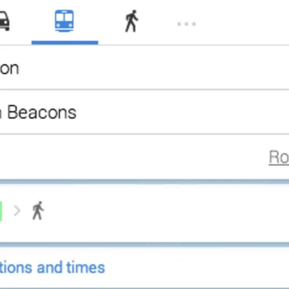Select the transit travel mode icon
Screen dimensions: 289x289
[64, 21]
